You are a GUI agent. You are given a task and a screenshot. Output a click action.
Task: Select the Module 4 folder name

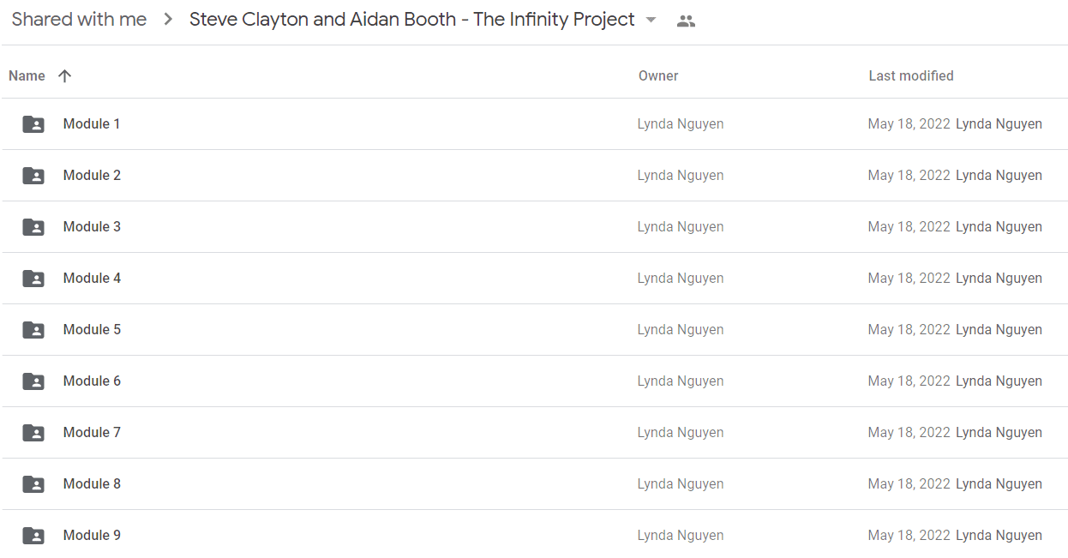(x=92, y=278)
